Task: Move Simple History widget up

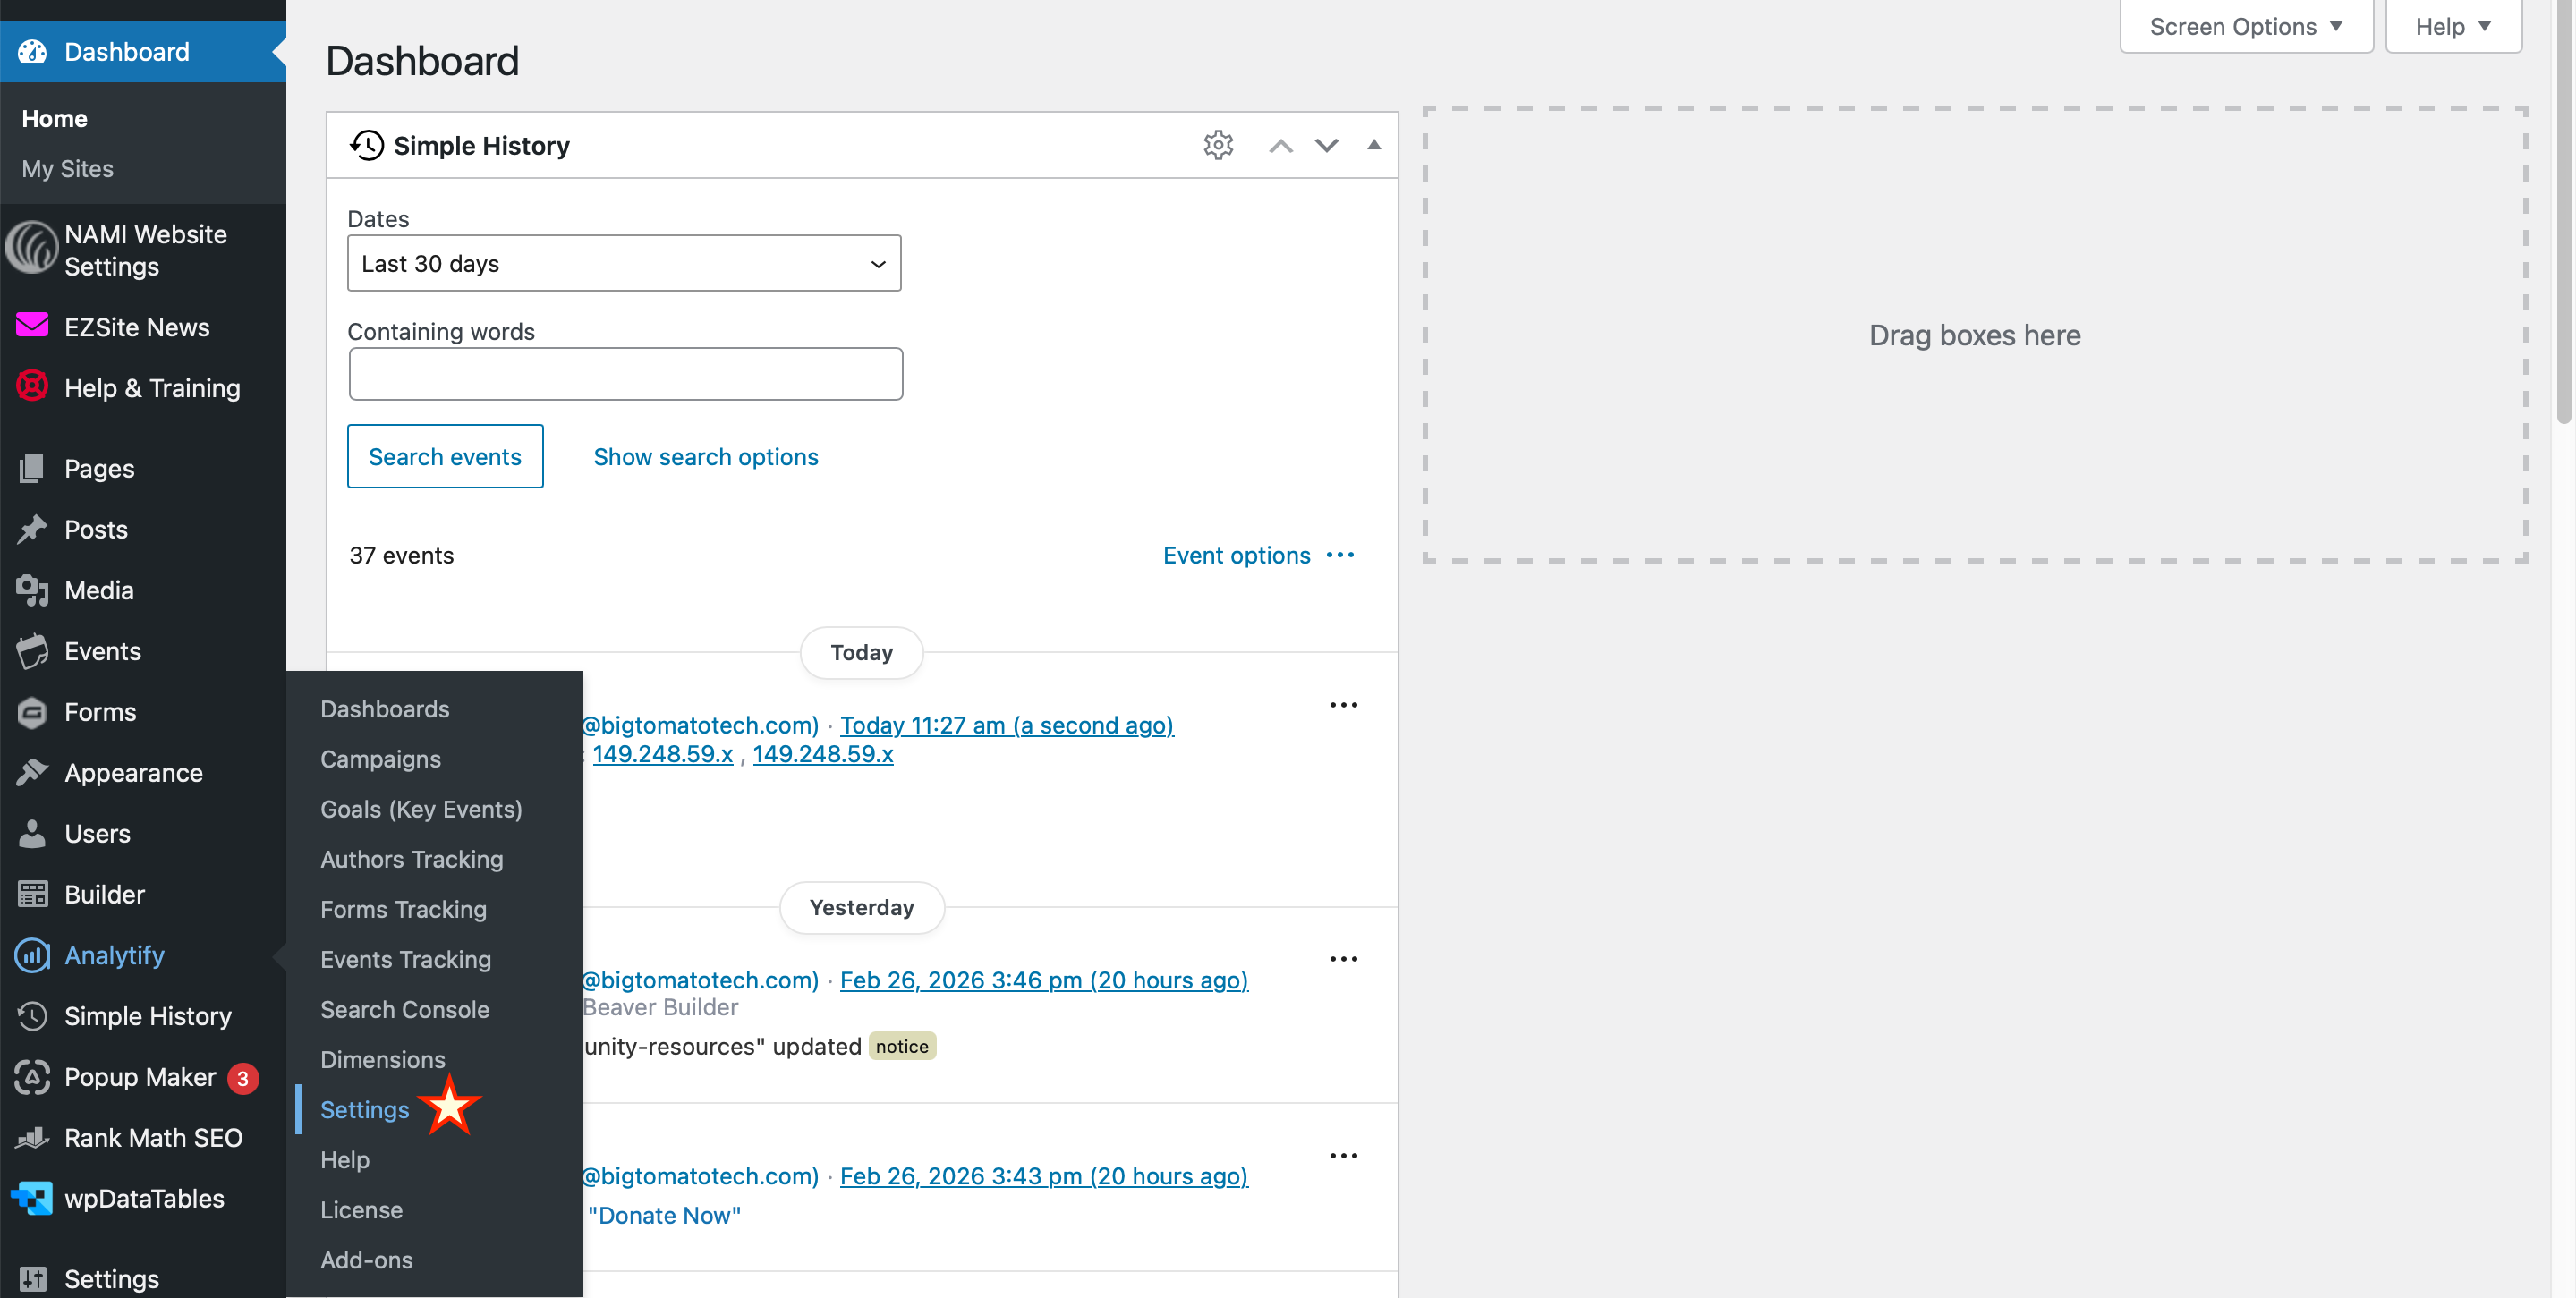Action: [1280, 145]
